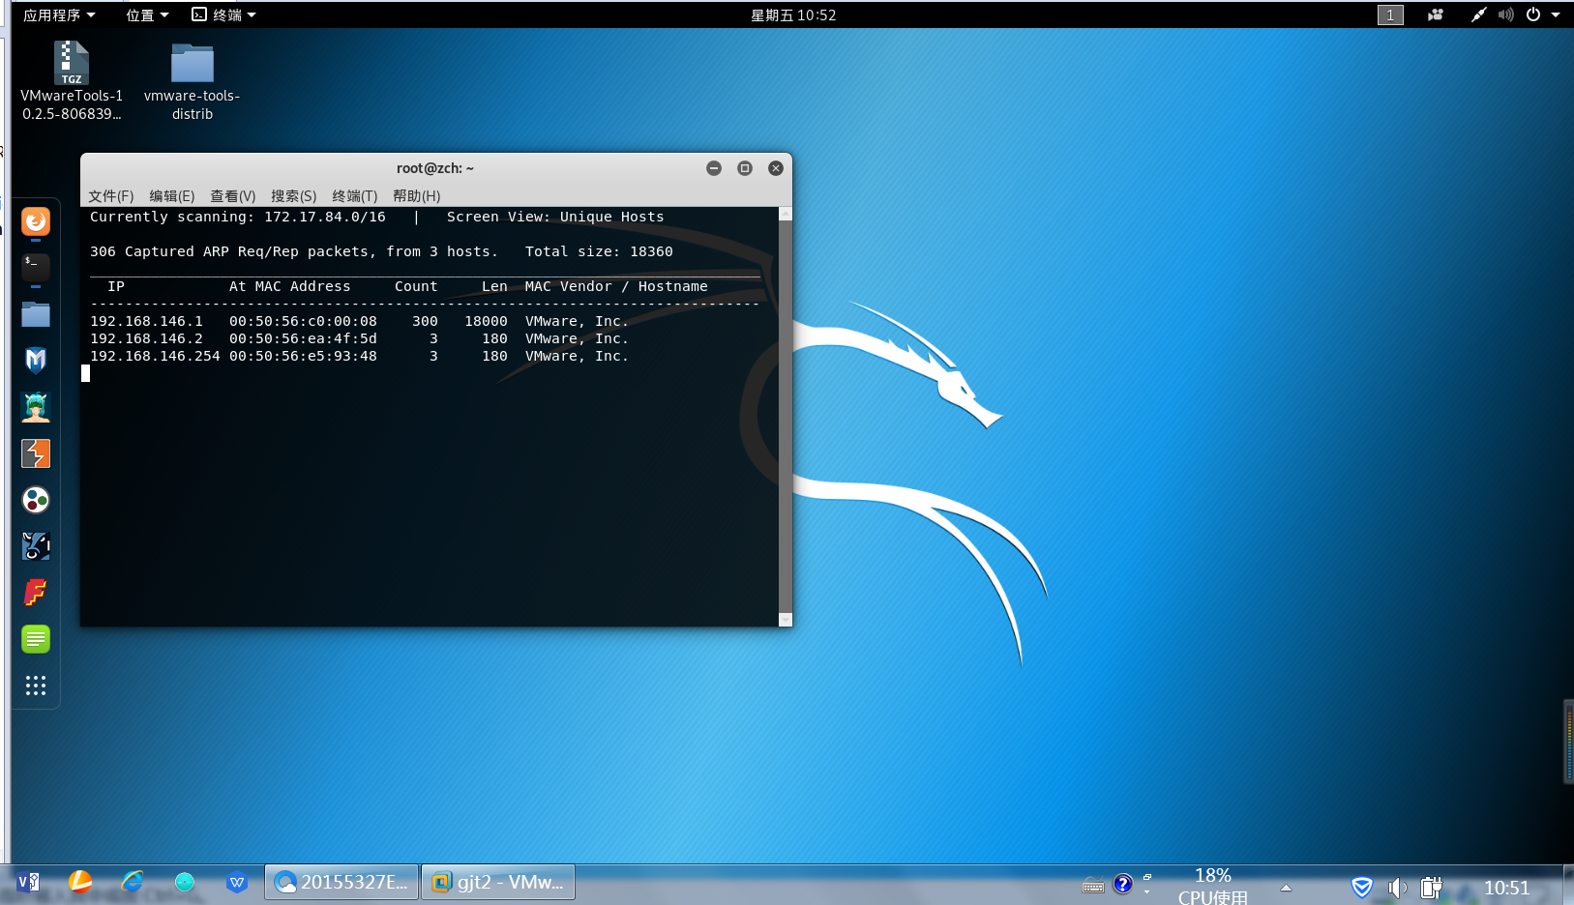Expand the 应用程序 applications menu

pos(59,15)
